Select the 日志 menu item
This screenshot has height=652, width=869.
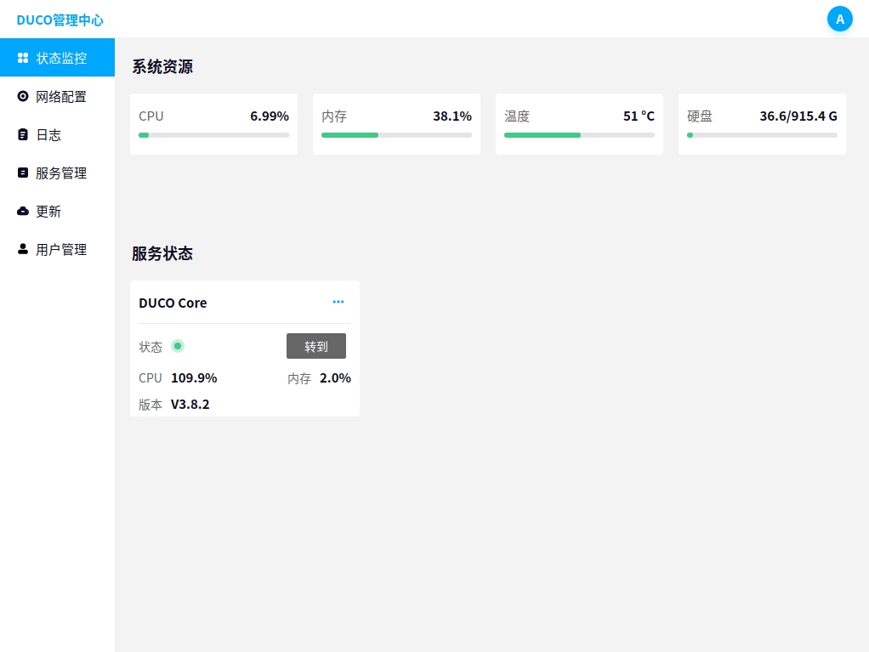click(48, 135)
